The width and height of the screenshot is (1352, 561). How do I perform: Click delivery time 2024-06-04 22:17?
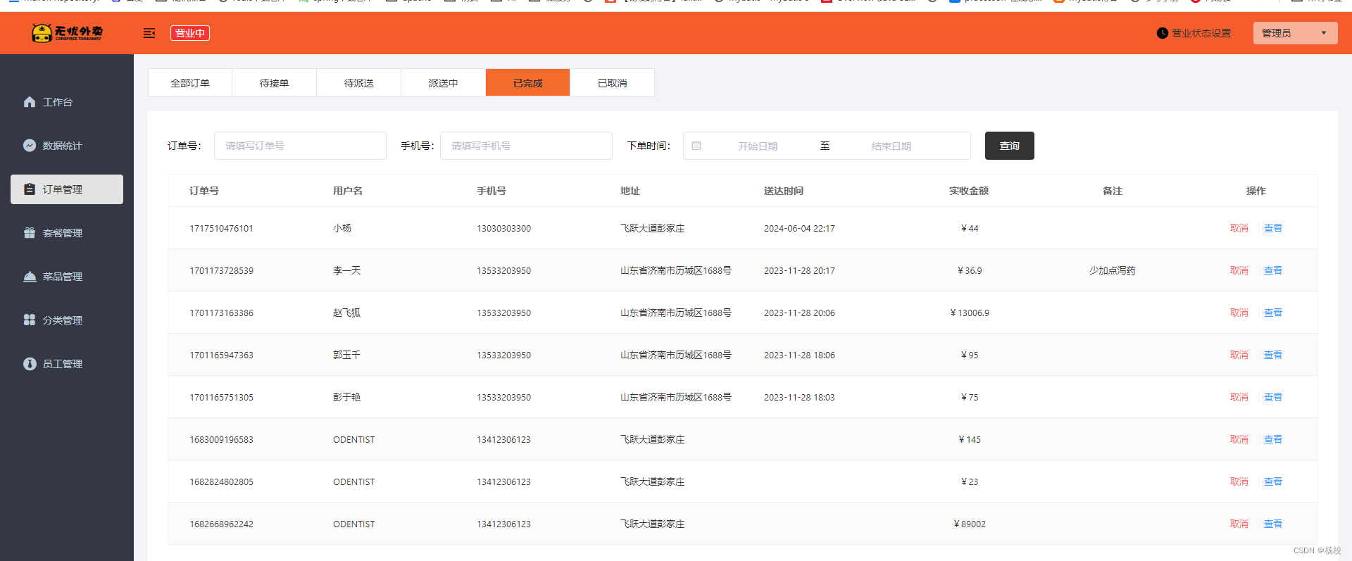(799, 228)
